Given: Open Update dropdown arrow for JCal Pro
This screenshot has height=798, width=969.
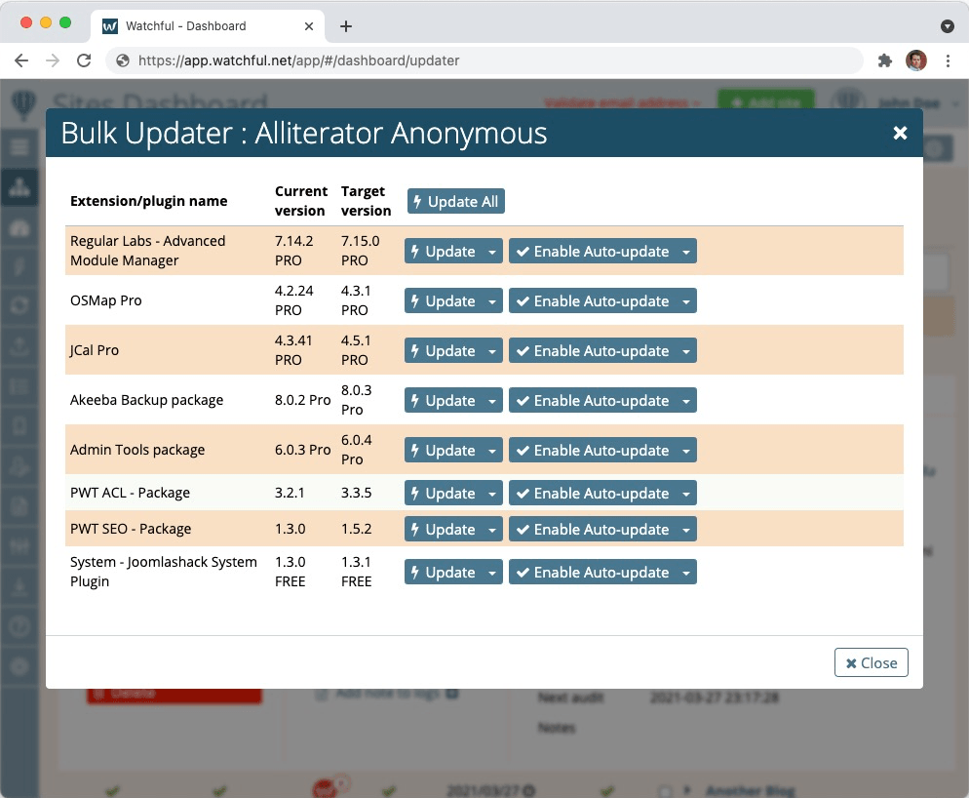Looking at the screenshot, I should tap(492, 350).
